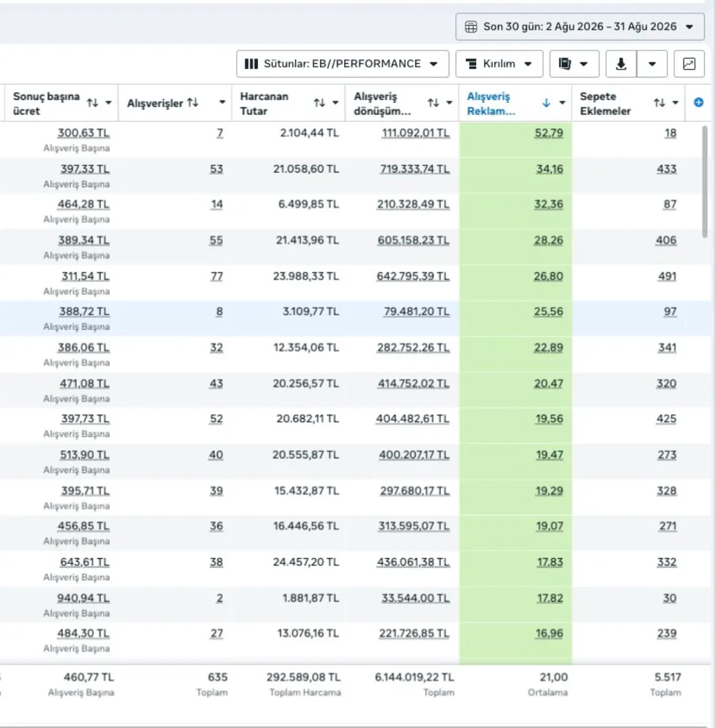Image resolution: width=716 pixels, height=728 pixels.
Task: Click the 414.752,02 TL value
Action: (413, 384)
